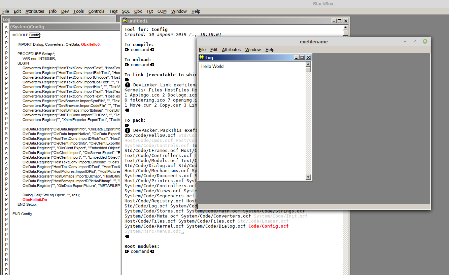The image size is (449, 275).
Task: Minimize the untitled1 document window
Action: (x=334, y=21)
